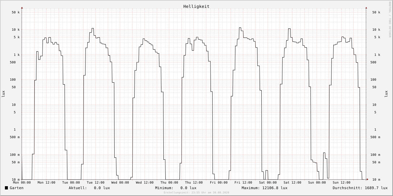
Task: Click the "Thu 00:00" time axis label
Action: pos(169,183)
